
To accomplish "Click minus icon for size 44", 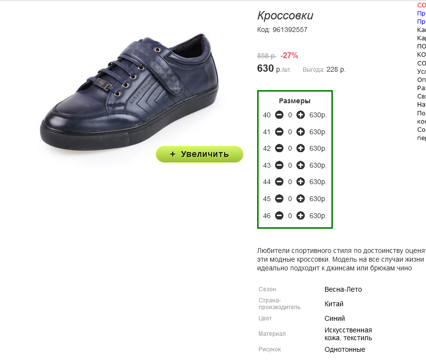I will pos(279,182).
